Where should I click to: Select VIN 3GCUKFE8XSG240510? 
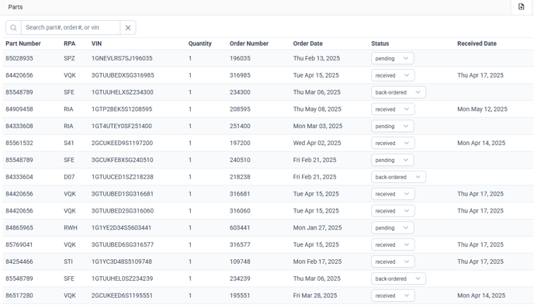tap(123, 160)
